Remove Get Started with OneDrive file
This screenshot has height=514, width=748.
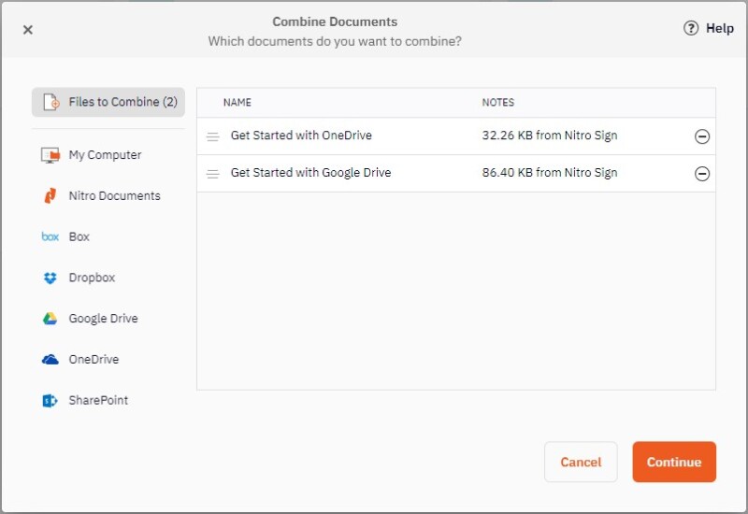pos(702,136)
